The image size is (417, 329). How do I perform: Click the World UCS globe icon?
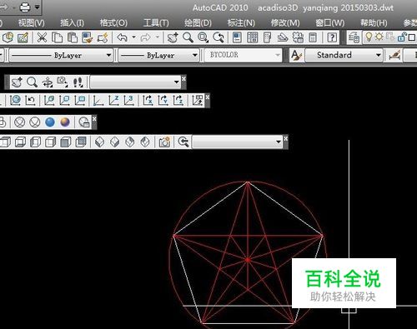point(15,100)
